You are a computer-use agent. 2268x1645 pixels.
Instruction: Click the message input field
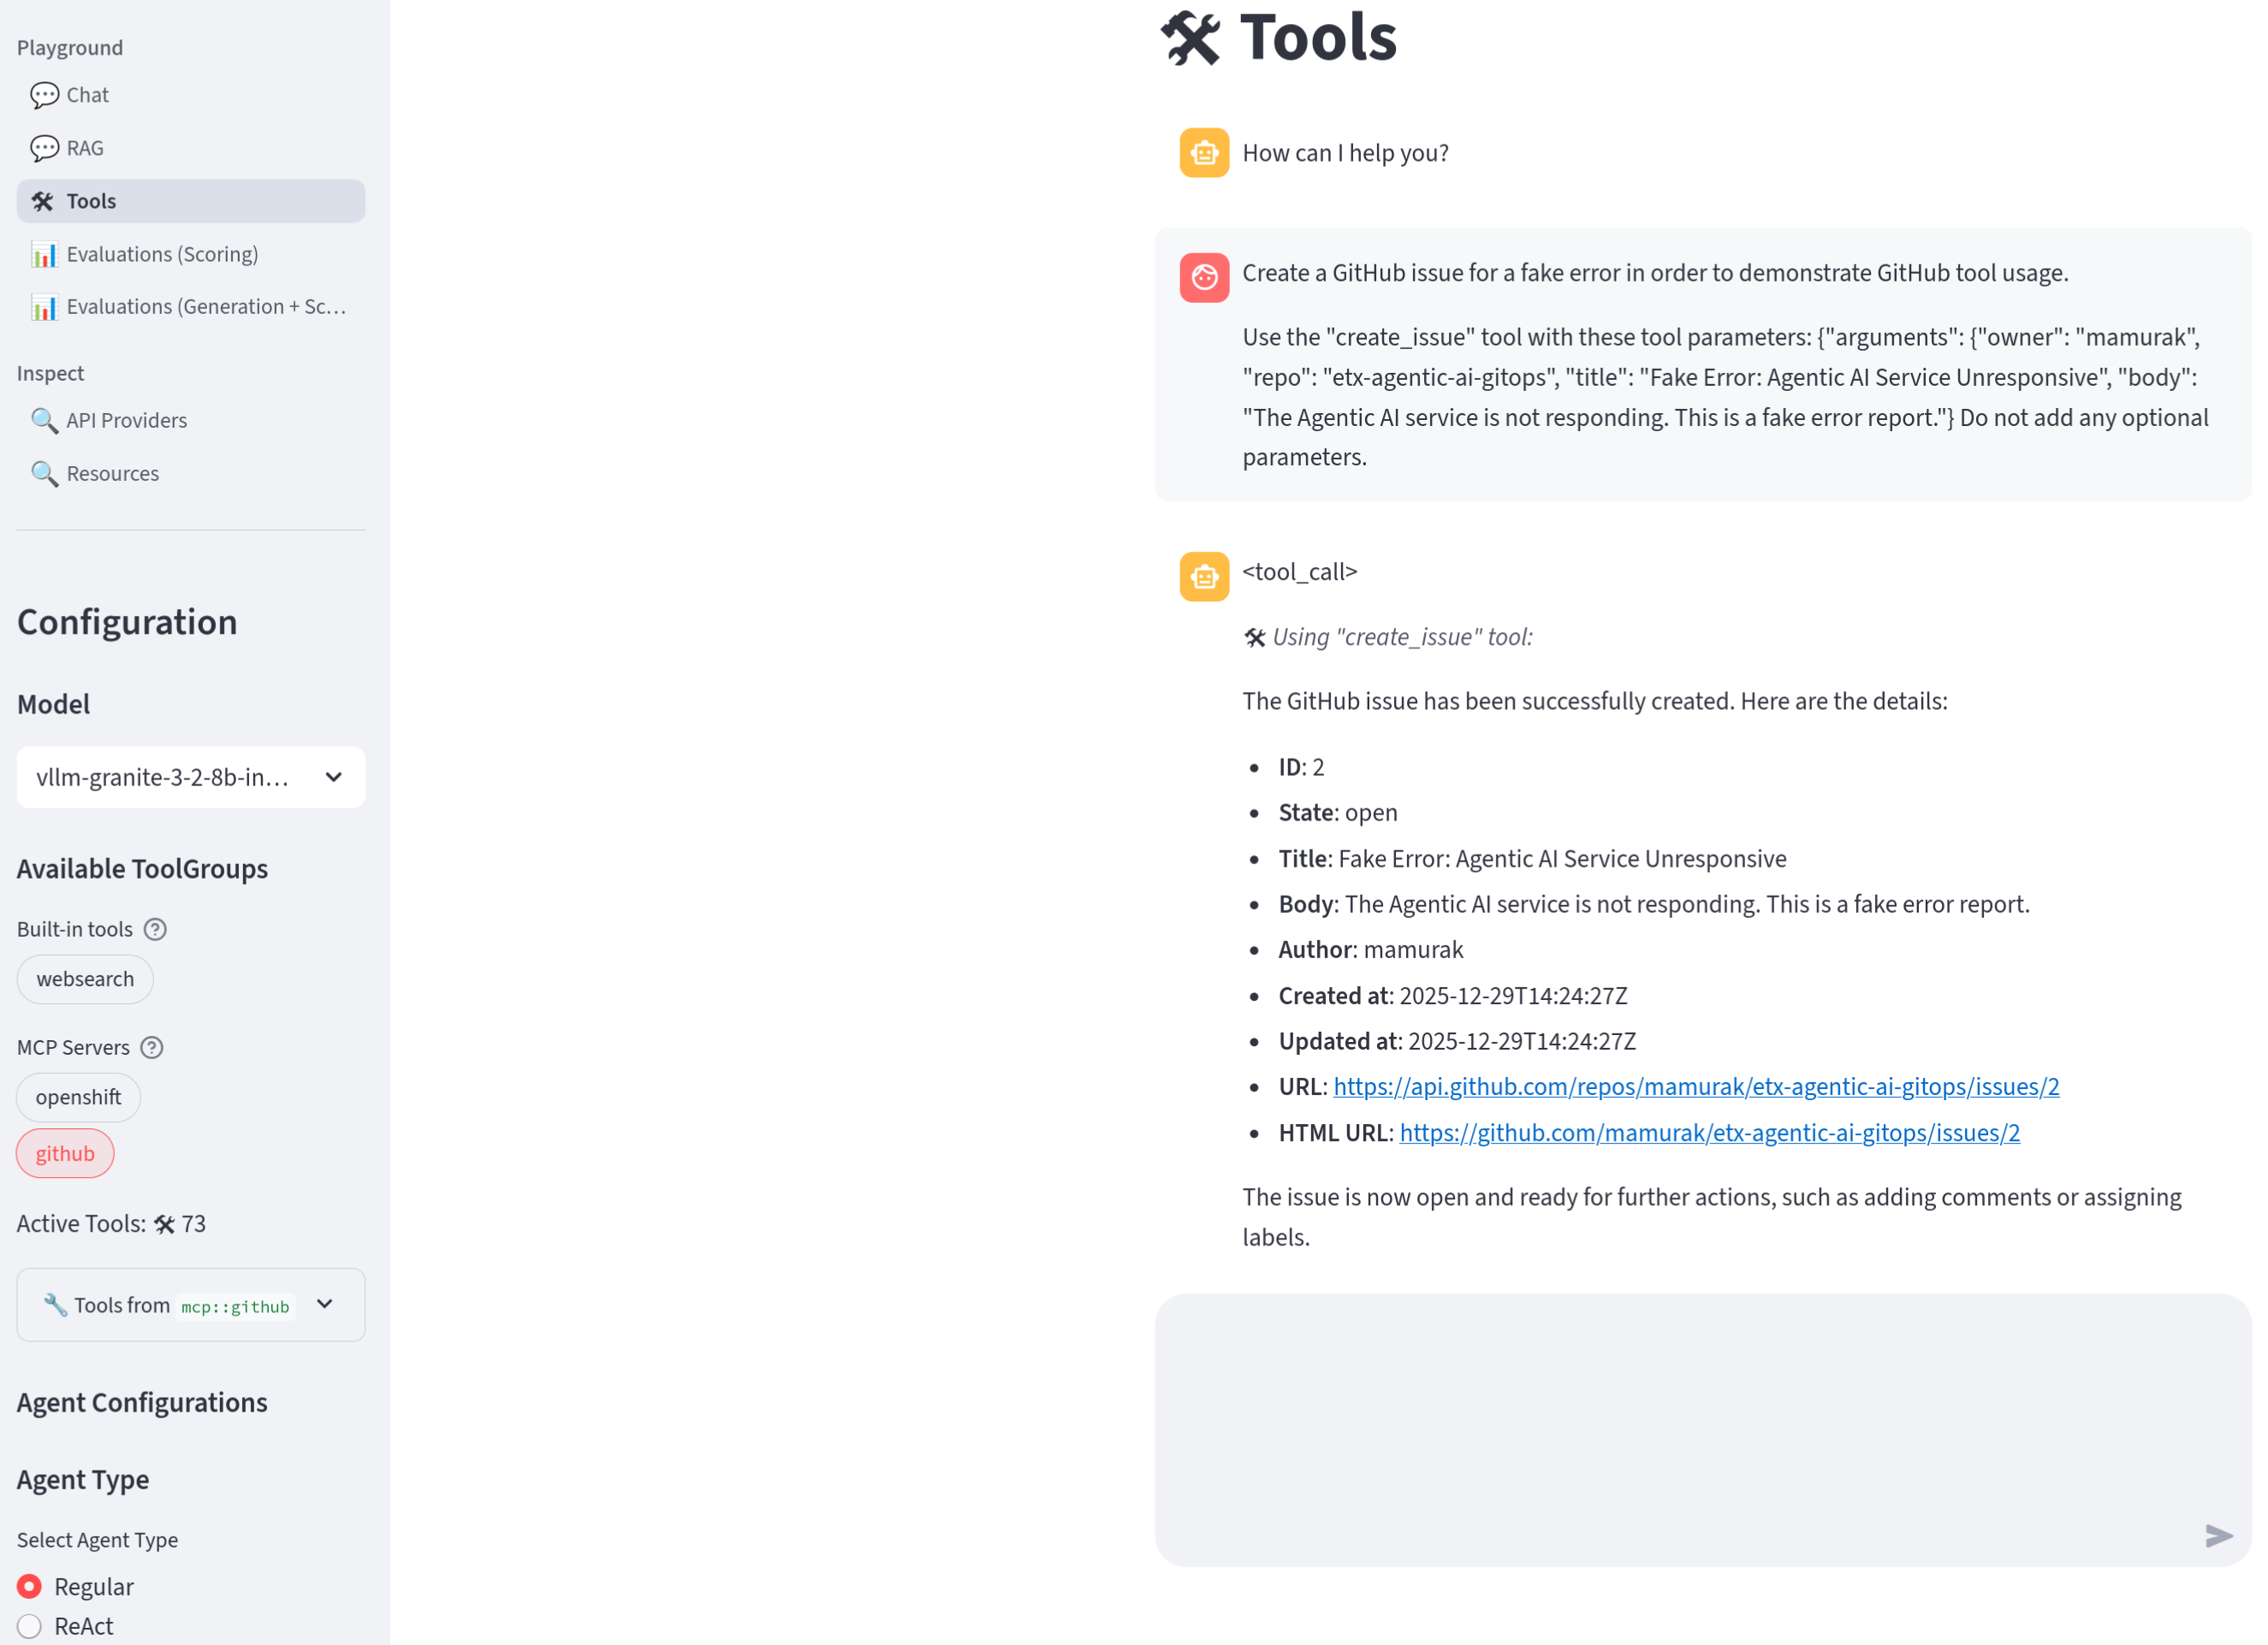click(1700, 1429)
